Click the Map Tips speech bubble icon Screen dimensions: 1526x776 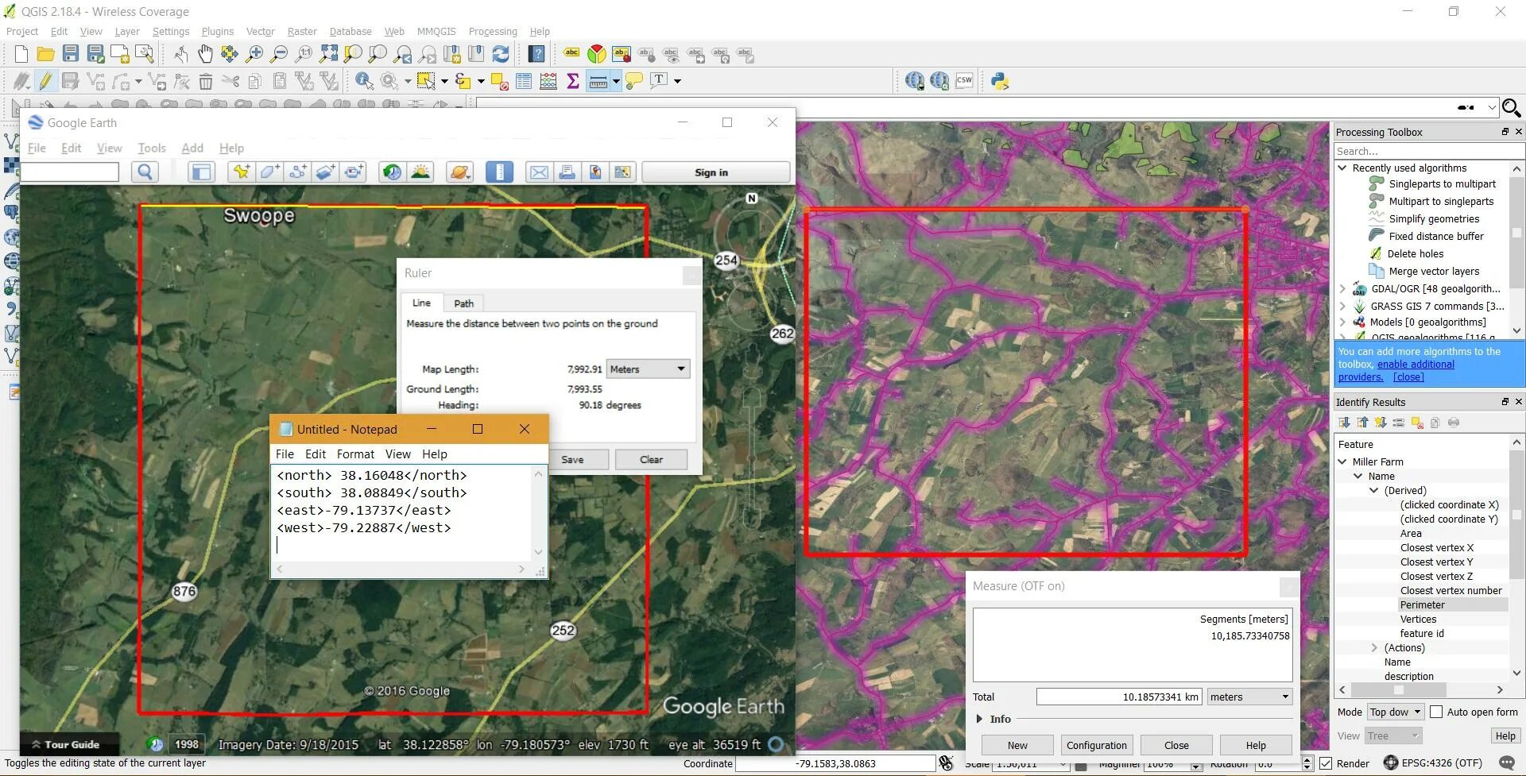click(633, 80)
